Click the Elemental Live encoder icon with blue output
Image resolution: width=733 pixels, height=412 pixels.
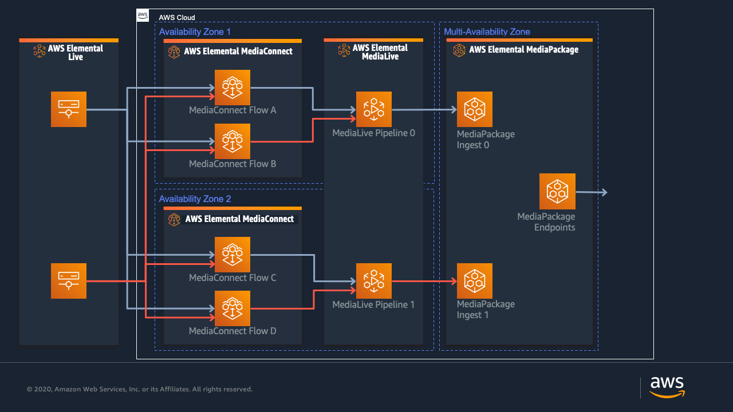click(69, 109)
